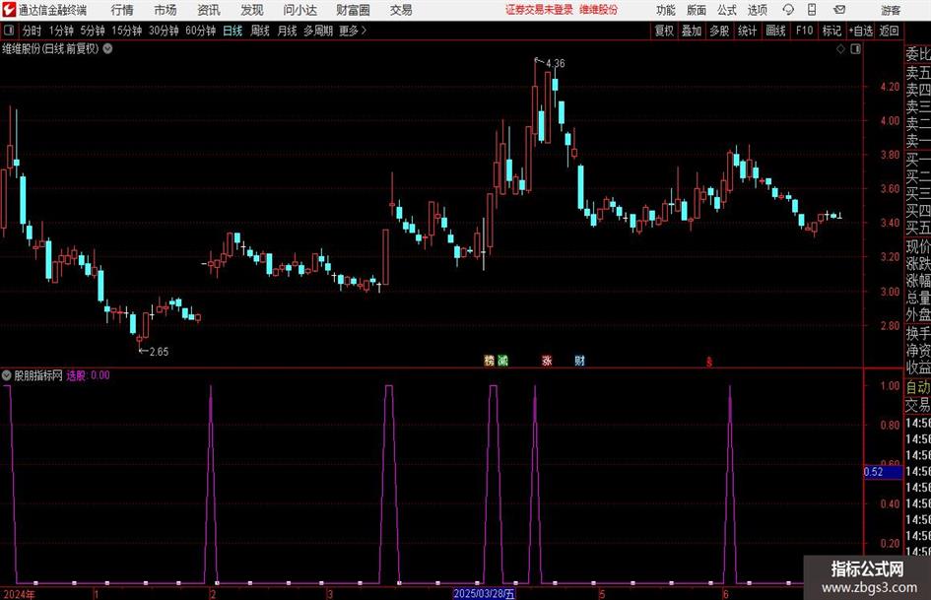Click the 叠加 overlay toolbar button
Screen dimensions: 931x600
(x=692, y=31)
